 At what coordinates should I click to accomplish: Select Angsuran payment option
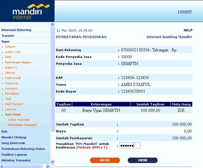click(x=12, y=83)
